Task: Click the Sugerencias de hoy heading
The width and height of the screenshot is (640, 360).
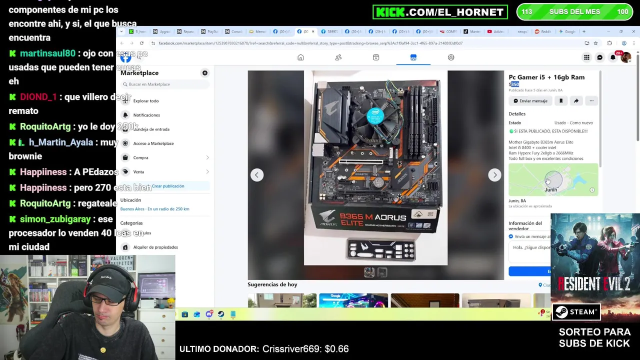Action: (272, 284)
